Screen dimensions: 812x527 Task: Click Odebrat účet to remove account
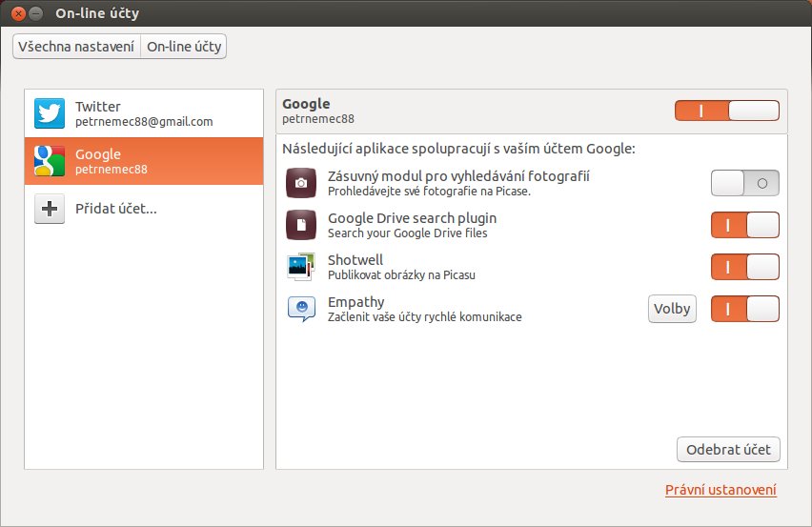(x=728, y=450)
